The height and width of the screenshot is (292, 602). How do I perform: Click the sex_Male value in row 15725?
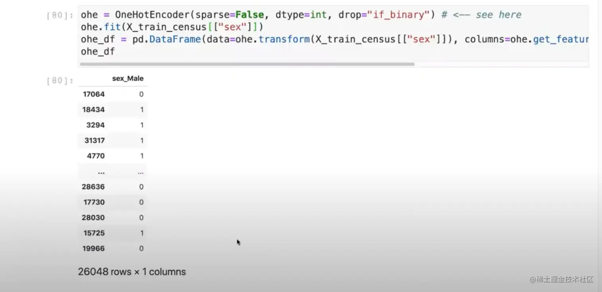pos(142,233)
